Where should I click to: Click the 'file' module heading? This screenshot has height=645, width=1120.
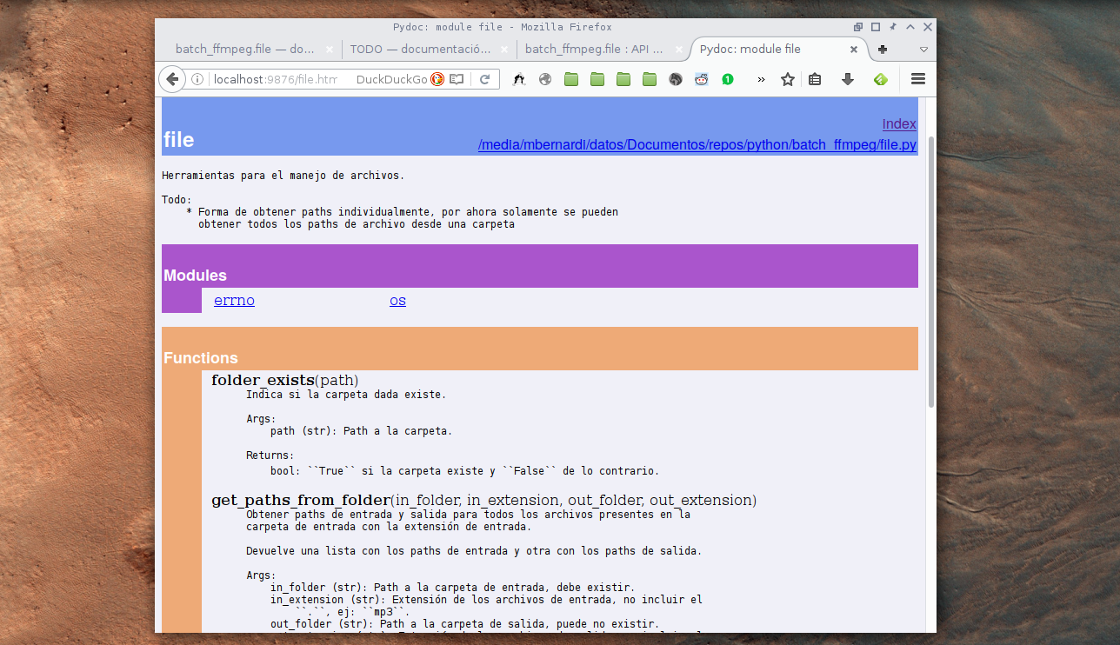(178, 140)
